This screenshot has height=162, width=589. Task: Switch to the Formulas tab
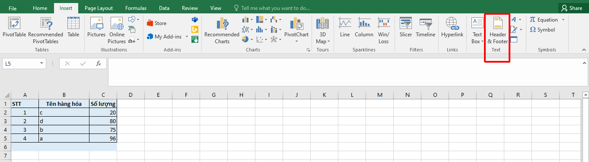[x=136, y=8]
